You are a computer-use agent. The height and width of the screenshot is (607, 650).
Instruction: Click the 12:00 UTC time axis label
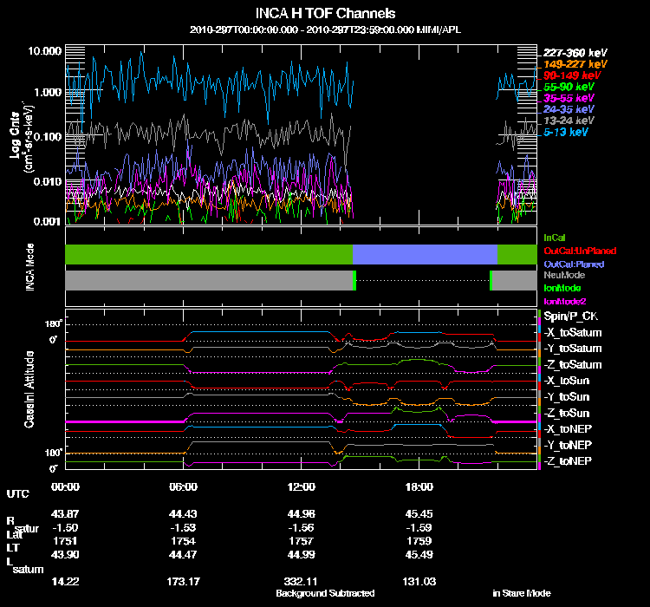point(301,486)
